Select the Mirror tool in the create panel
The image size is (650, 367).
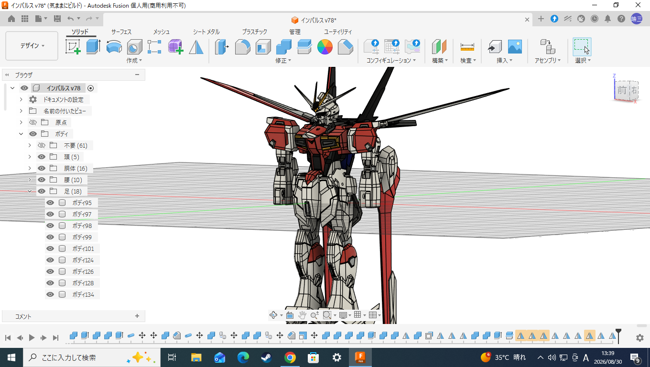[196, 47]
